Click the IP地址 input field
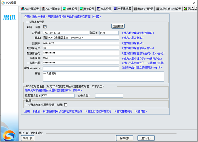 coord(66,33)
